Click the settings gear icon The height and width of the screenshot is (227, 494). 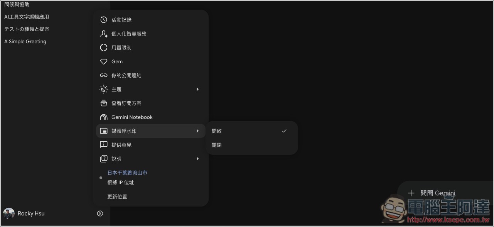[x=100, y=213]
